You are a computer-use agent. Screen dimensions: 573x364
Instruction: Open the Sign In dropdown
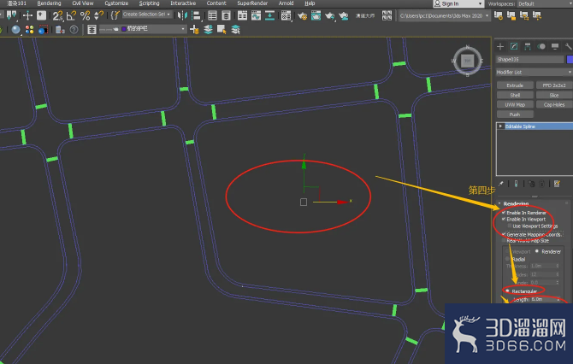pos(458,3)
